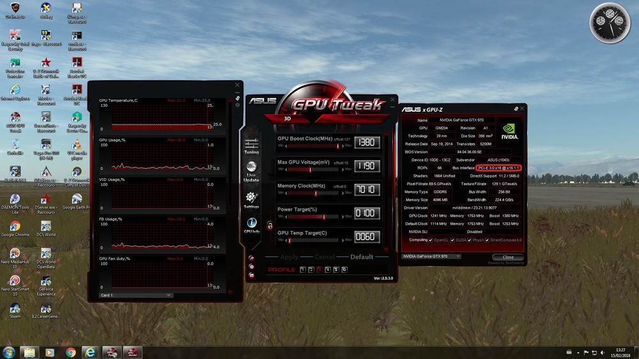This screenshot has width=639, height=359.
Task: Toggle the power/temp target link lock icon
Action: click(x=270, y=225)
